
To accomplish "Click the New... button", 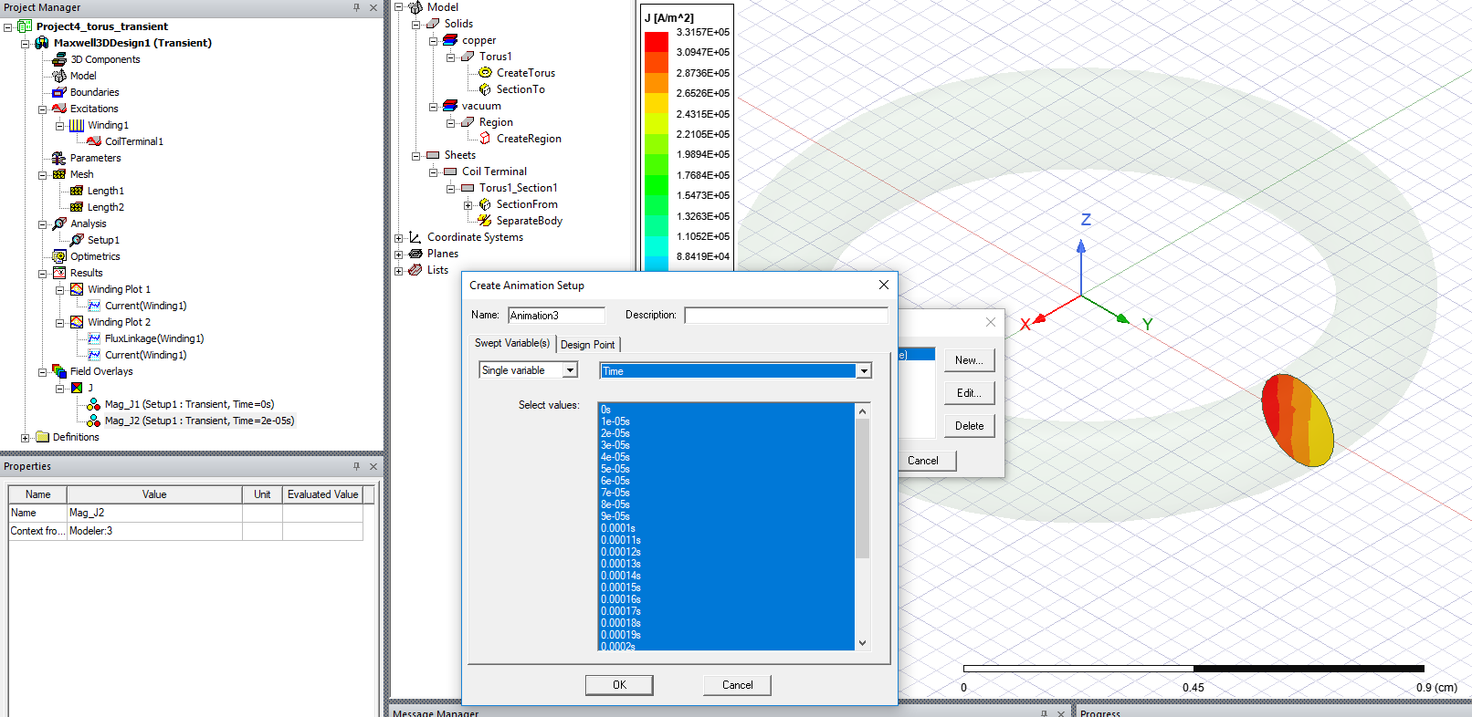I will point(969,360).
